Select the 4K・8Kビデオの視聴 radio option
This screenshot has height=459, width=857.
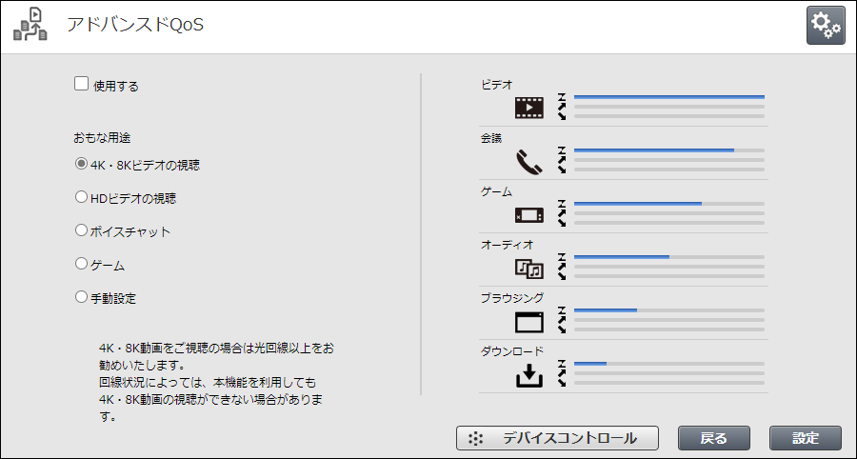click(81, 164)
